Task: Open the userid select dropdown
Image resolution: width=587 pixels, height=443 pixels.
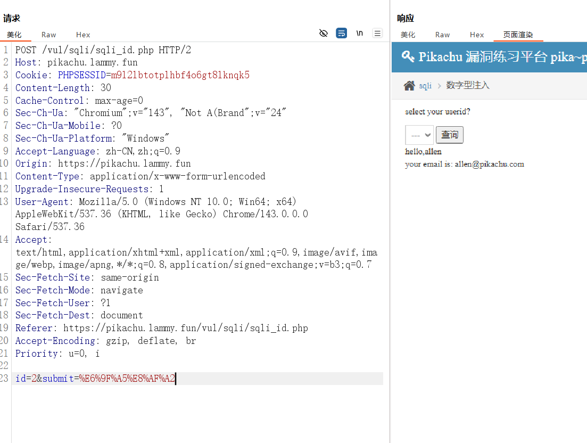Action: click(419, 135)
